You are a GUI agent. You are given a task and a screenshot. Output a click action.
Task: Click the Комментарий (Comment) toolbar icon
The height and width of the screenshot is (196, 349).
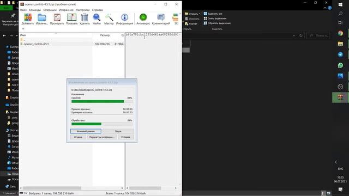[161, 19]
